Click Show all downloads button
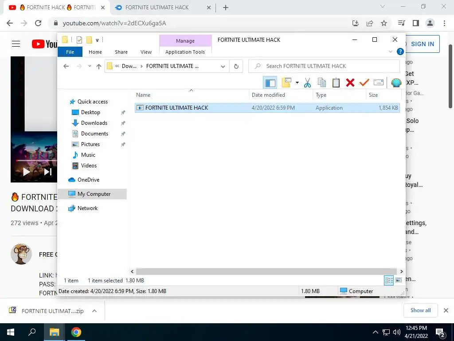Image resolution: width=454 pixels, height=341 pixels. 420,310
